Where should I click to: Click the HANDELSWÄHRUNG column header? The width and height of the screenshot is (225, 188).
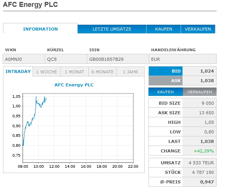point(173,50)
